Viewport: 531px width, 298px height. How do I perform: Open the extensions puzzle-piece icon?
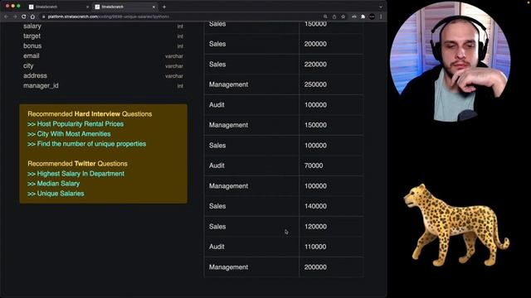[363, 17]
